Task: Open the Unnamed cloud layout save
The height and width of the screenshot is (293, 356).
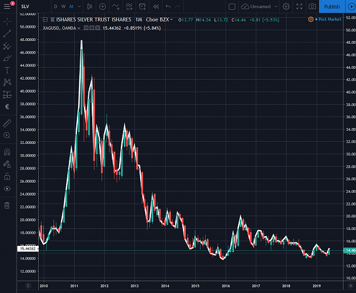Action: (x=256, y=7)
